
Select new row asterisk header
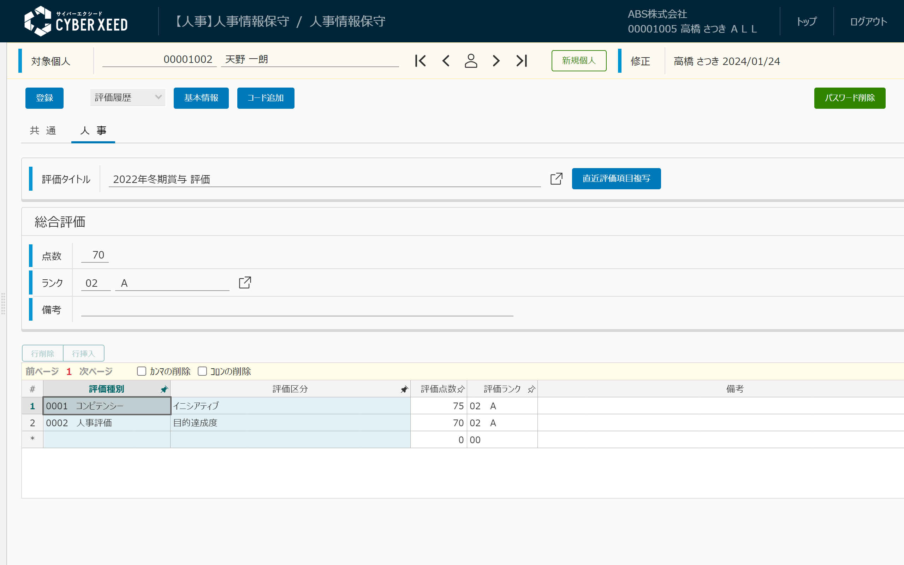32,439
